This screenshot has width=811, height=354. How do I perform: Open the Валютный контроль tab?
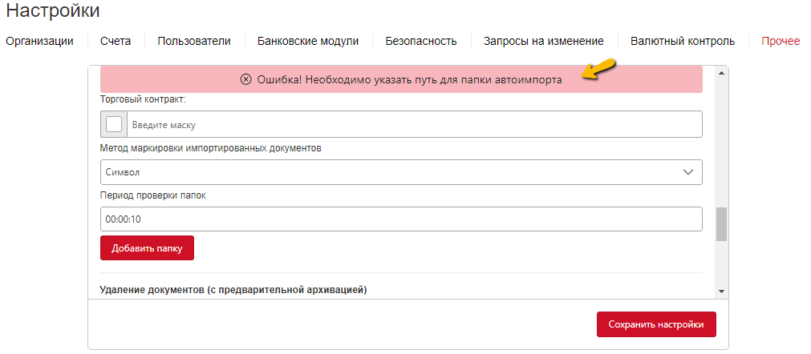point(683,42)
